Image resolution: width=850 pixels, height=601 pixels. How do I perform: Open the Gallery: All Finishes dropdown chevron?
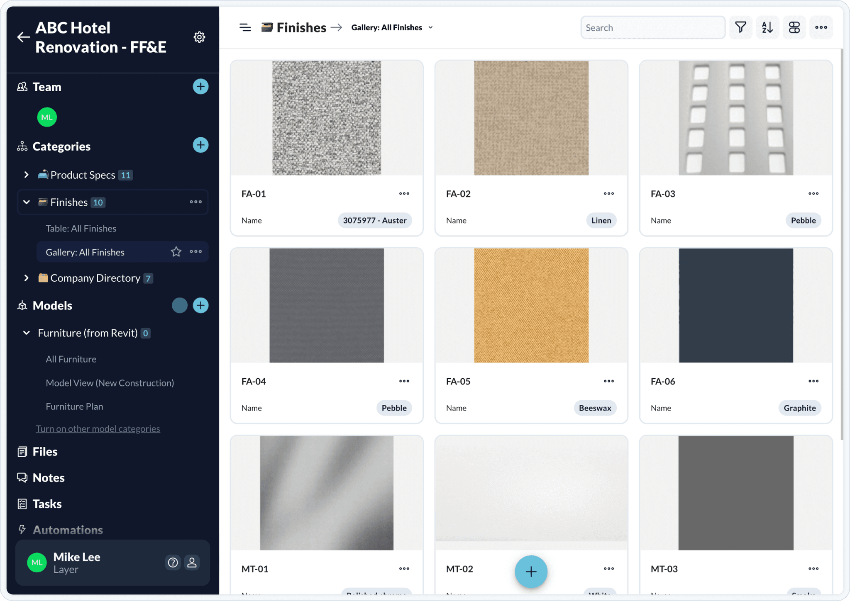click(431, 27)
